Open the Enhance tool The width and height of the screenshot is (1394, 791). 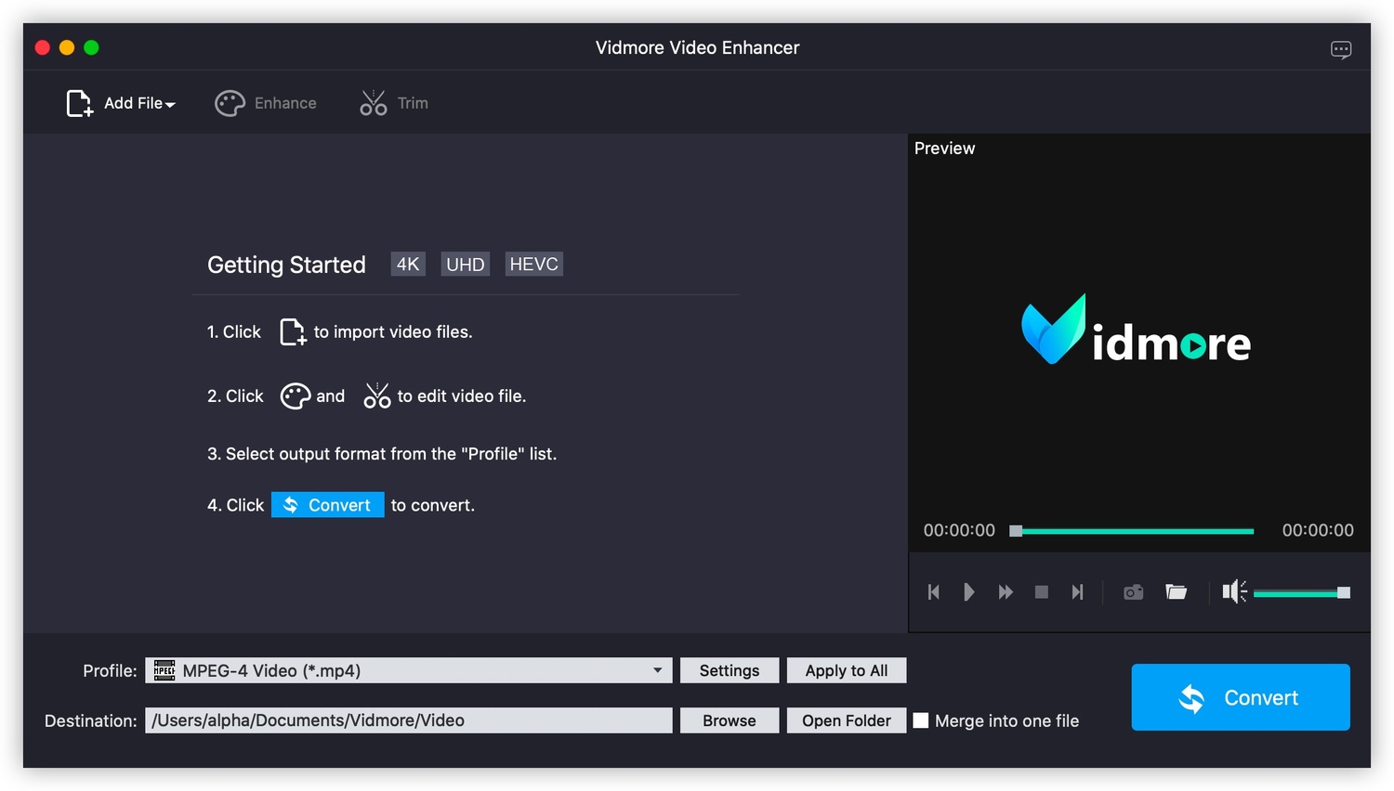(266, 103)
